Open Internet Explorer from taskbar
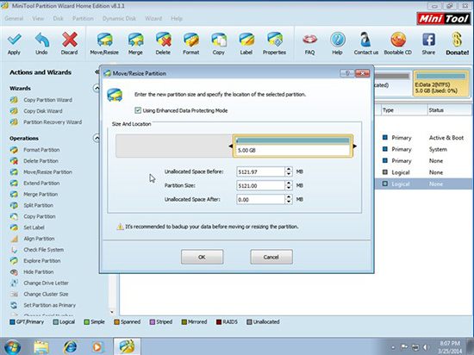Image resolution: width=474 pixels, height=355 pixels. point(70,347)
